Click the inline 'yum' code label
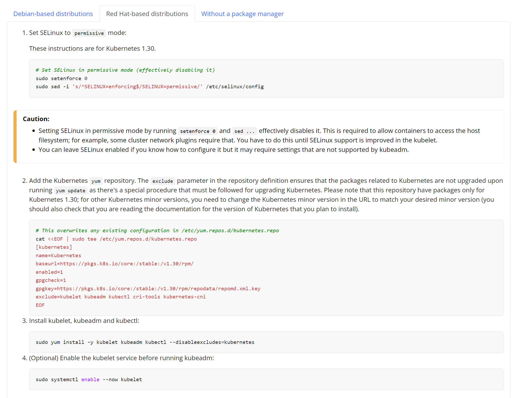The height and width of the screenshot is (398, 513). click(x=96, y=181)
